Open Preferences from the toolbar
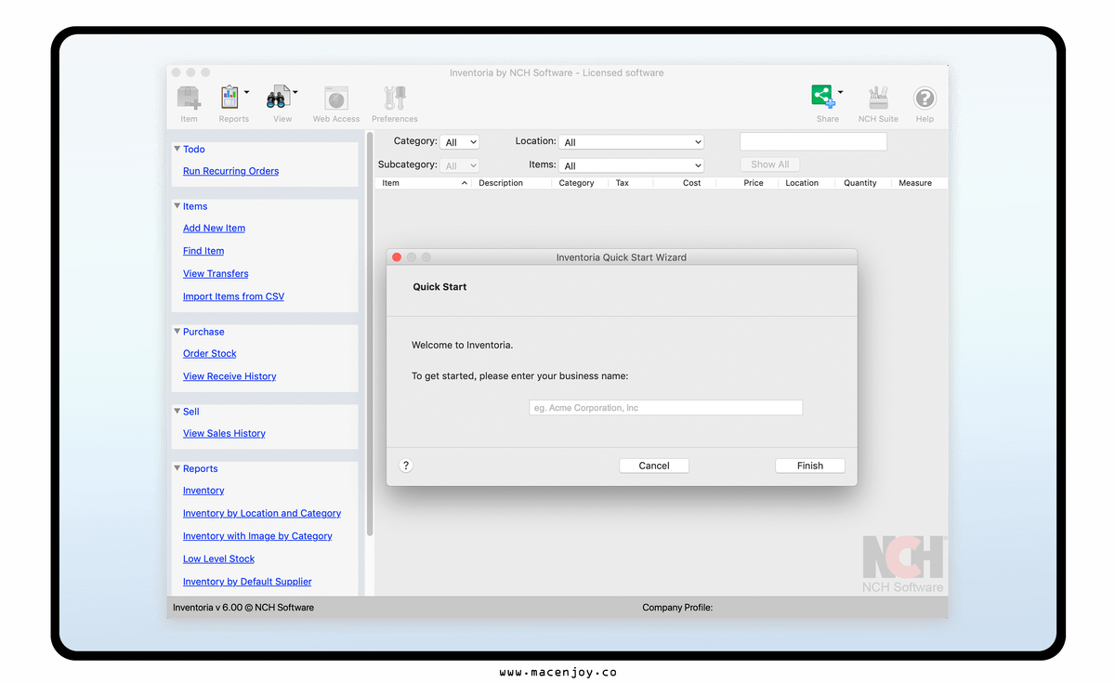This screenshot has width=1115, height=683. pos(395,98)
